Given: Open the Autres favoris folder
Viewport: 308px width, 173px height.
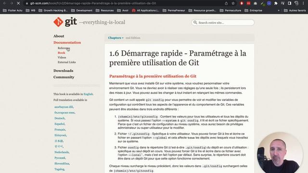Looking at the screenshot, I should tap(295, 11).
